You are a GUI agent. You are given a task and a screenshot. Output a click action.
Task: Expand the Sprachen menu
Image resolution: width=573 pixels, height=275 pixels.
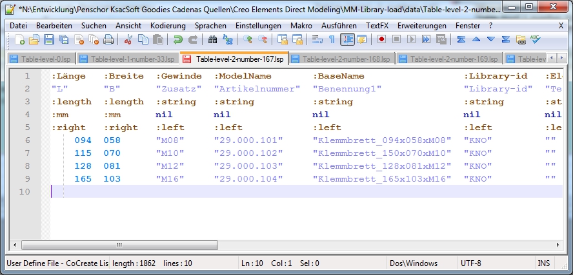210,25
